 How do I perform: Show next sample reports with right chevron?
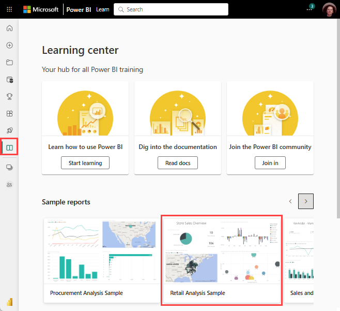click(x=306, y=201)
